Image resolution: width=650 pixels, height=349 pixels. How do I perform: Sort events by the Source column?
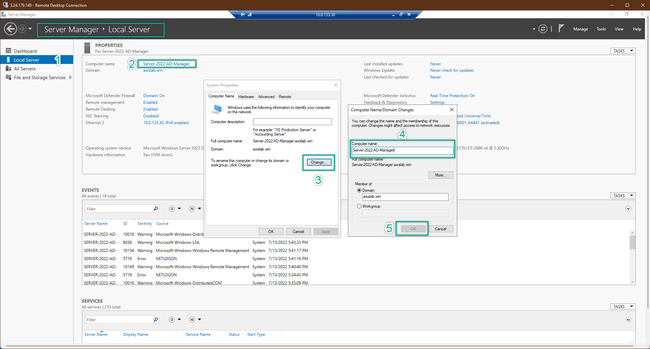tap(162, 224)
